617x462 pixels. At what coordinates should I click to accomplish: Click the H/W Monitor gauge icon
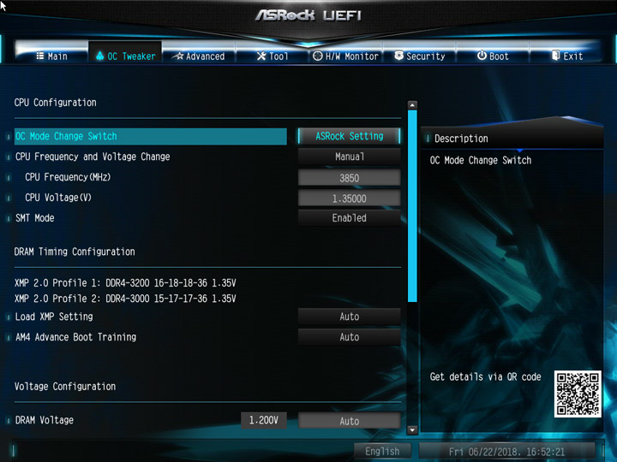pyautogui.click(x=318, y=56)
